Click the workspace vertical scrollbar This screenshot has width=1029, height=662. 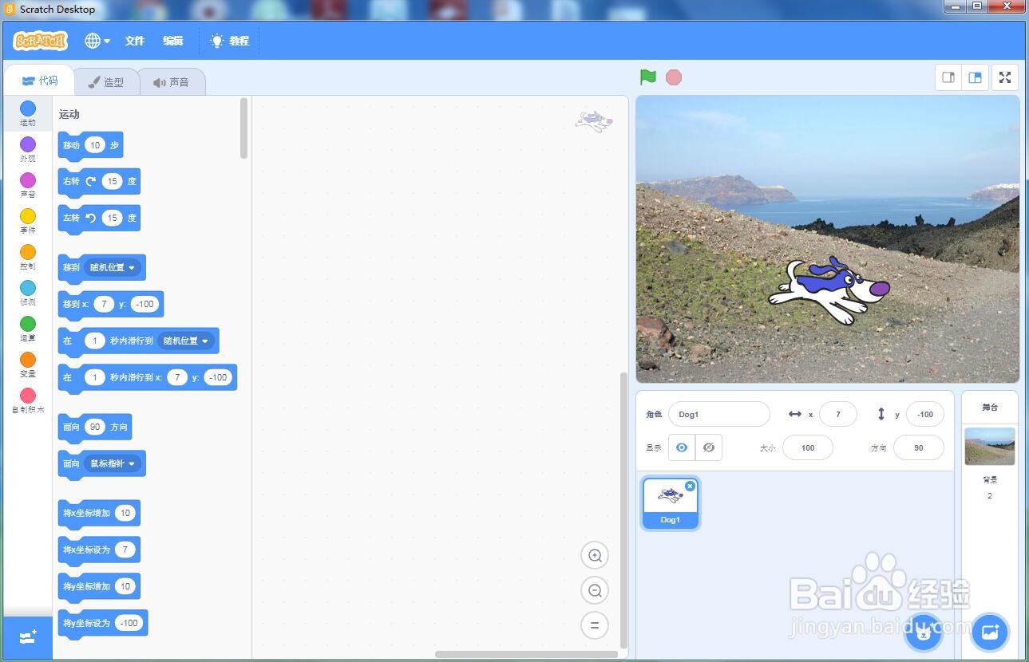624,510
